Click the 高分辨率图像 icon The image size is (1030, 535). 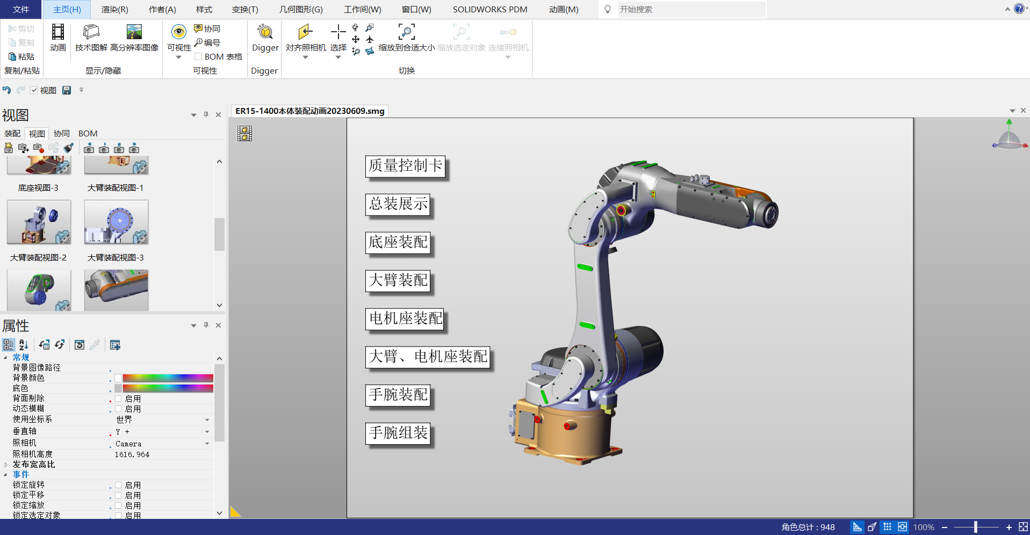point(134,33)
